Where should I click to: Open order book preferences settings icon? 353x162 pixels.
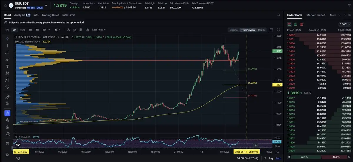tap(349, 15)
